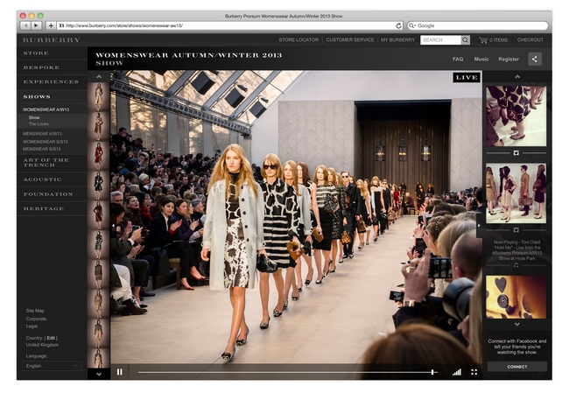Image resolution: width=569 pixels, height=393 pixels.
Task: Open the Shows section
Action: (37, 97)
